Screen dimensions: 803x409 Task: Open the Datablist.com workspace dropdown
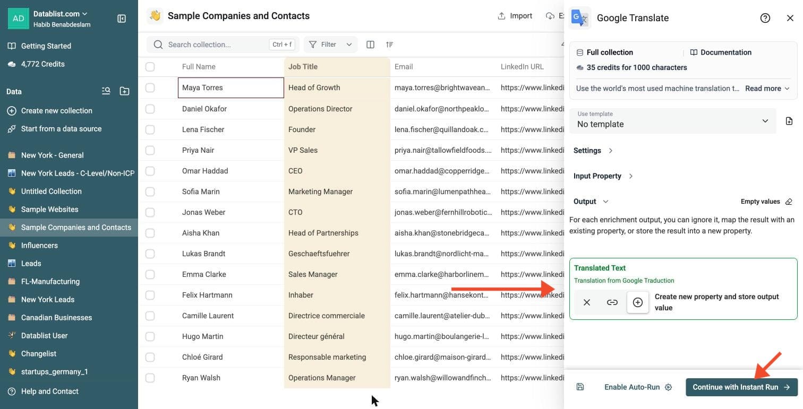61,14
